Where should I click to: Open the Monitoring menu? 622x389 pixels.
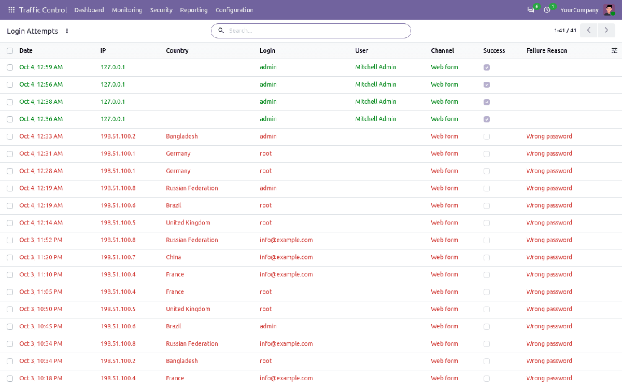[127, 10]
